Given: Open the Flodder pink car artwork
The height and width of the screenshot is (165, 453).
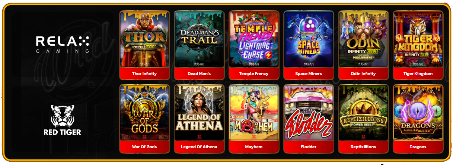Looking at the screenshot, I should tap(309, 113).
